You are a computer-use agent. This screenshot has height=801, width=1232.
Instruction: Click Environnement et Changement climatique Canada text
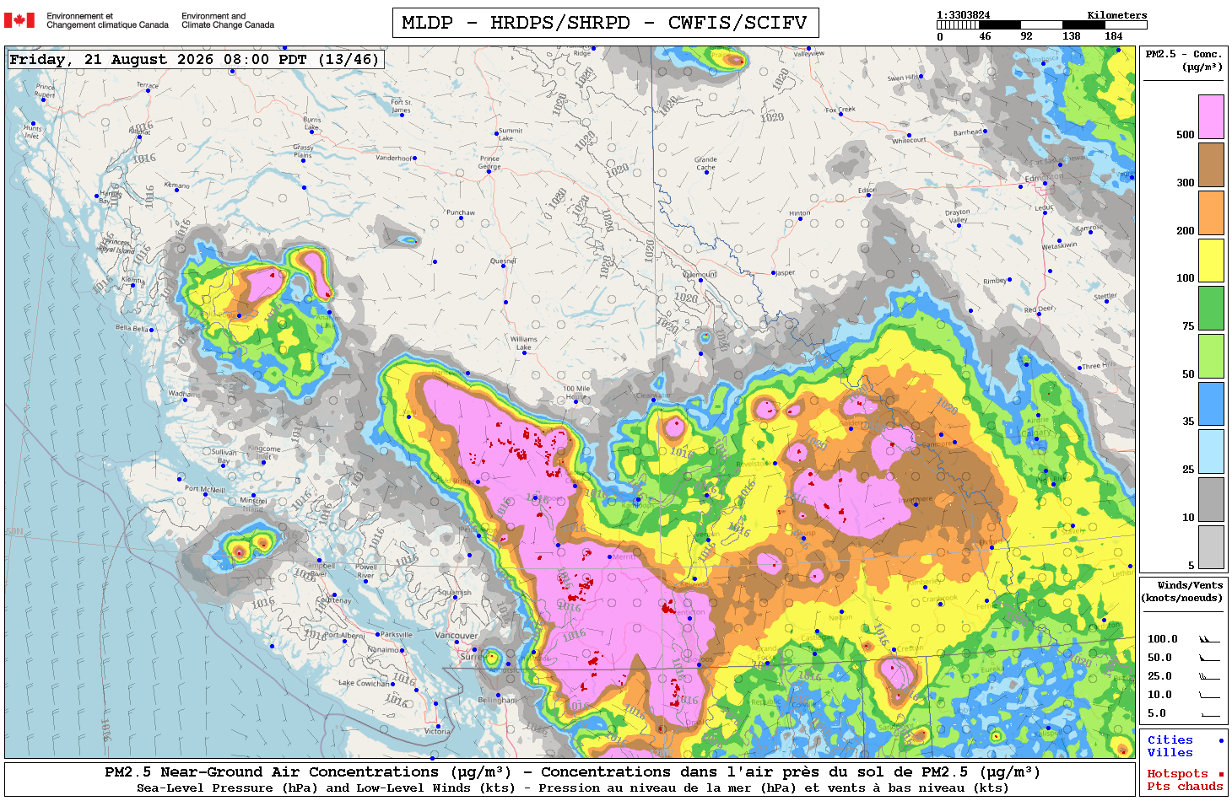107,20
